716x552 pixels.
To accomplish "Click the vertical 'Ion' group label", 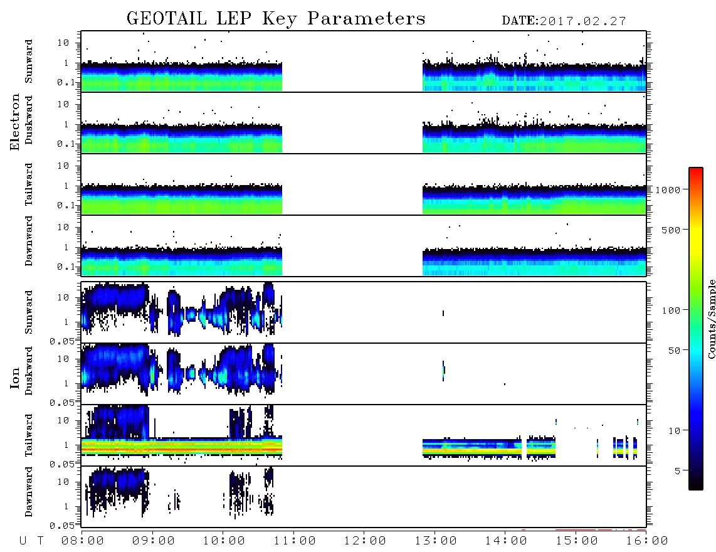I will click(14, 378).
